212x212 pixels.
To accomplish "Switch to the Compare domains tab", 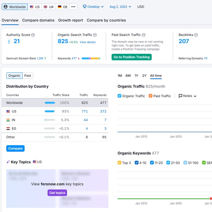I will pyautogui.click(x=38, y=20).
